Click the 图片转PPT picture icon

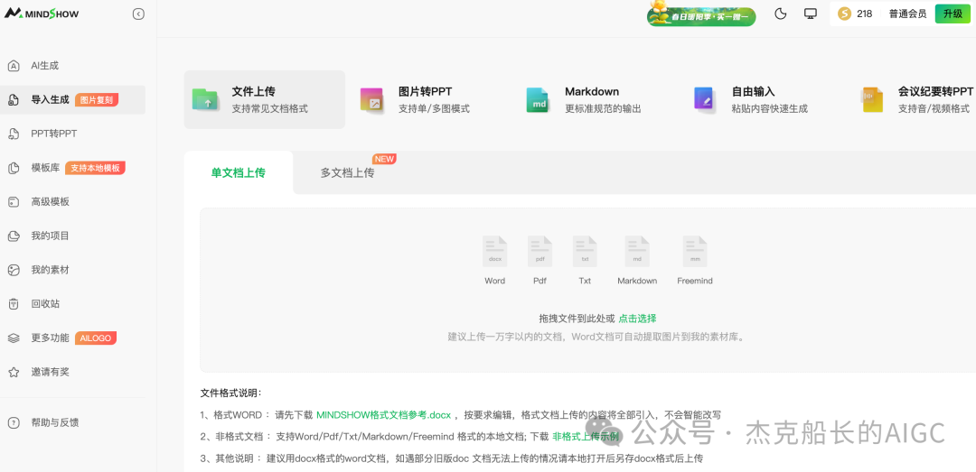(x=371, y=99)
